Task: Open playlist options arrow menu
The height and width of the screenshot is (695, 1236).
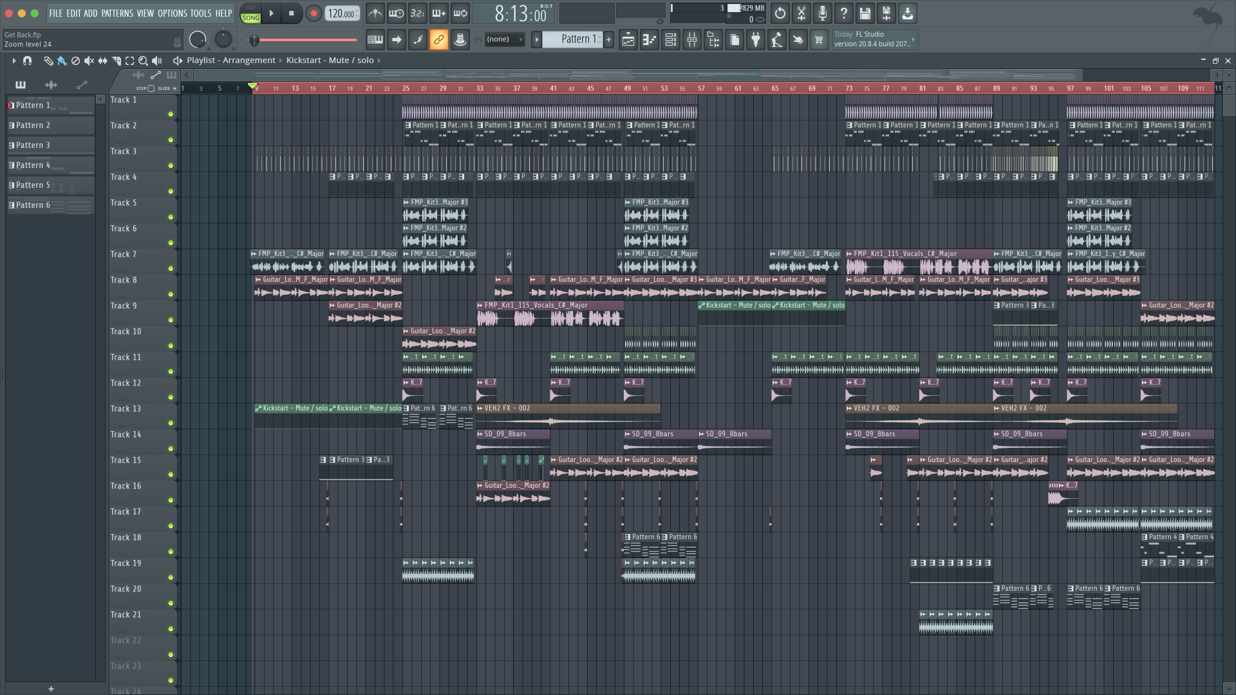Action: [x=14, y=60]
